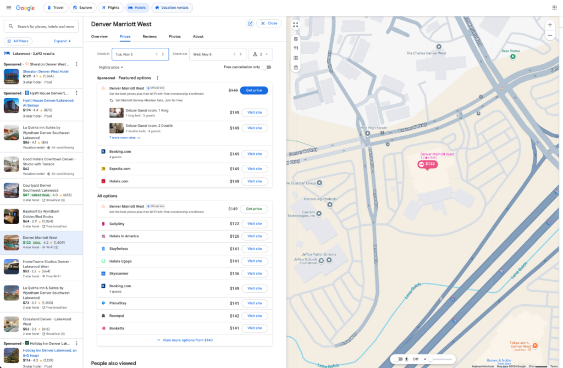Open the Explore tab in top navigation
This screenshot has height=368, width=563.
tap(83, 8)
